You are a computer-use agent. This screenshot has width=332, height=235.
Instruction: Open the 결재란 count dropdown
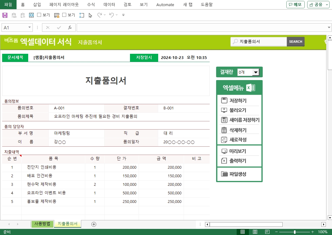point(255,72)
